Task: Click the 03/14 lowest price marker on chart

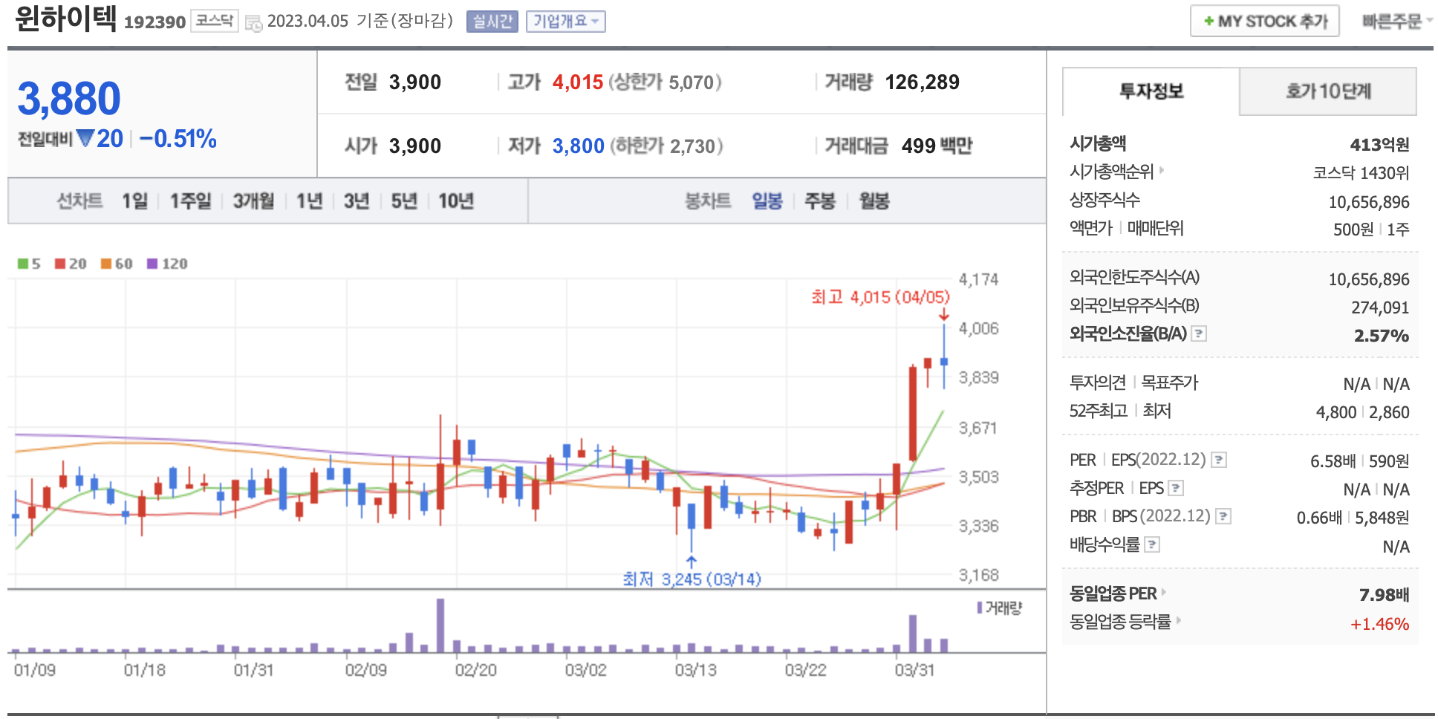Action: click(x=692, y=578)
